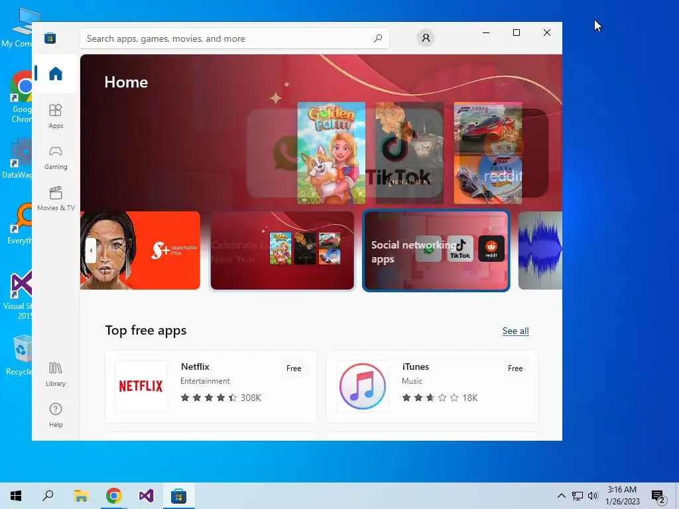Screen dimensions: 679x509
Task: Click the Forza Hot Wheels banner
Action: pyautogui.click(x=487, y=179)
